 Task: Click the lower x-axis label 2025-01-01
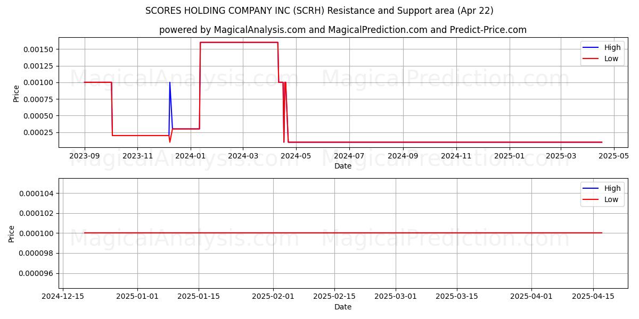[x=137, y=297]
